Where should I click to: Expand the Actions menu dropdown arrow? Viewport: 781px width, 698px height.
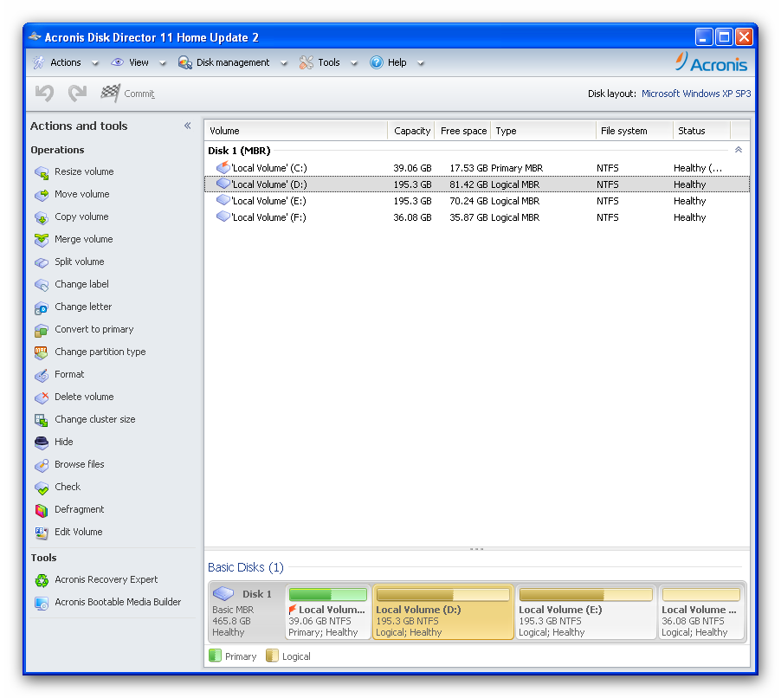95,63
